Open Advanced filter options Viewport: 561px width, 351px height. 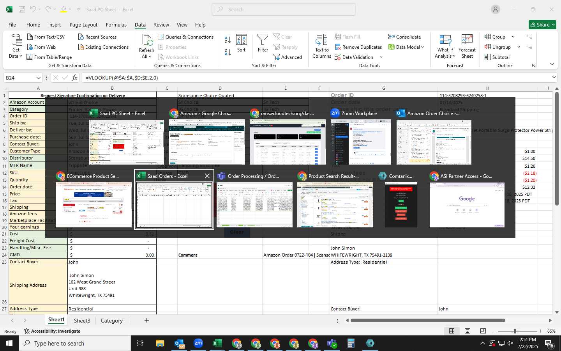(x=288, y=57)
